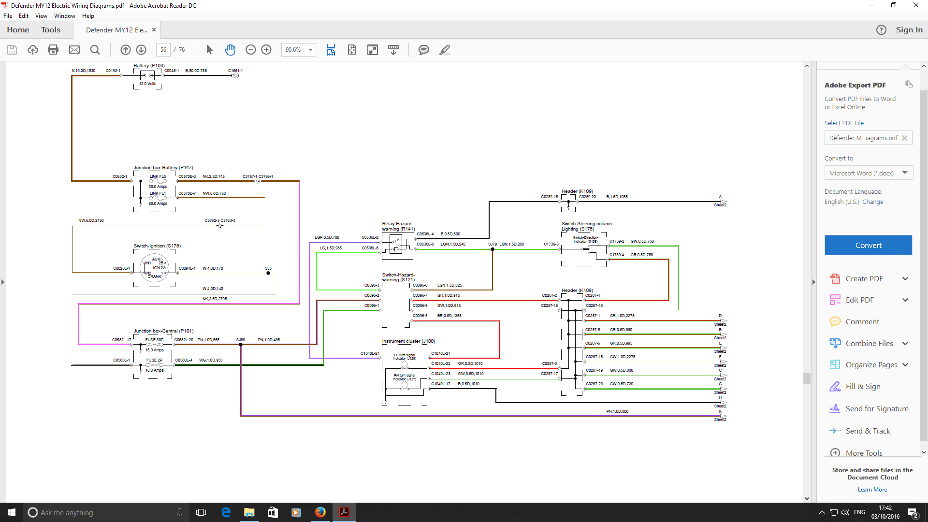Click the Windows Start button
This screenshot has height=522, width=928.
[x=12, y=512]
